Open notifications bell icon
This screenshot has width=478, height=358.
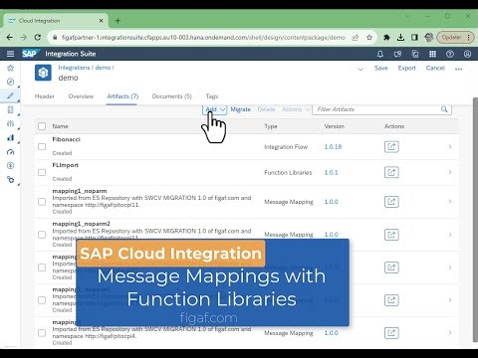380,54
